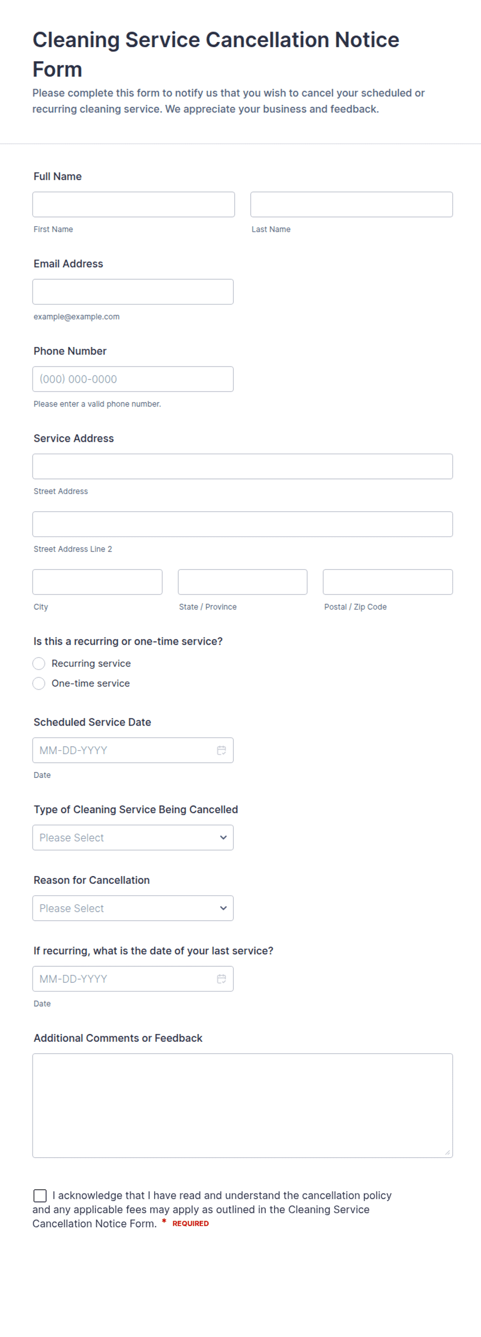Viewport: 481px width, 1337px height.
Task: Click the Street Address field
Action: [243, 466]
